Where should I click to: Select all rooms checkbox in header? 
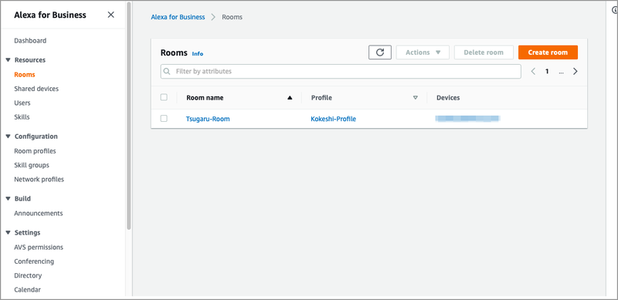164,97
